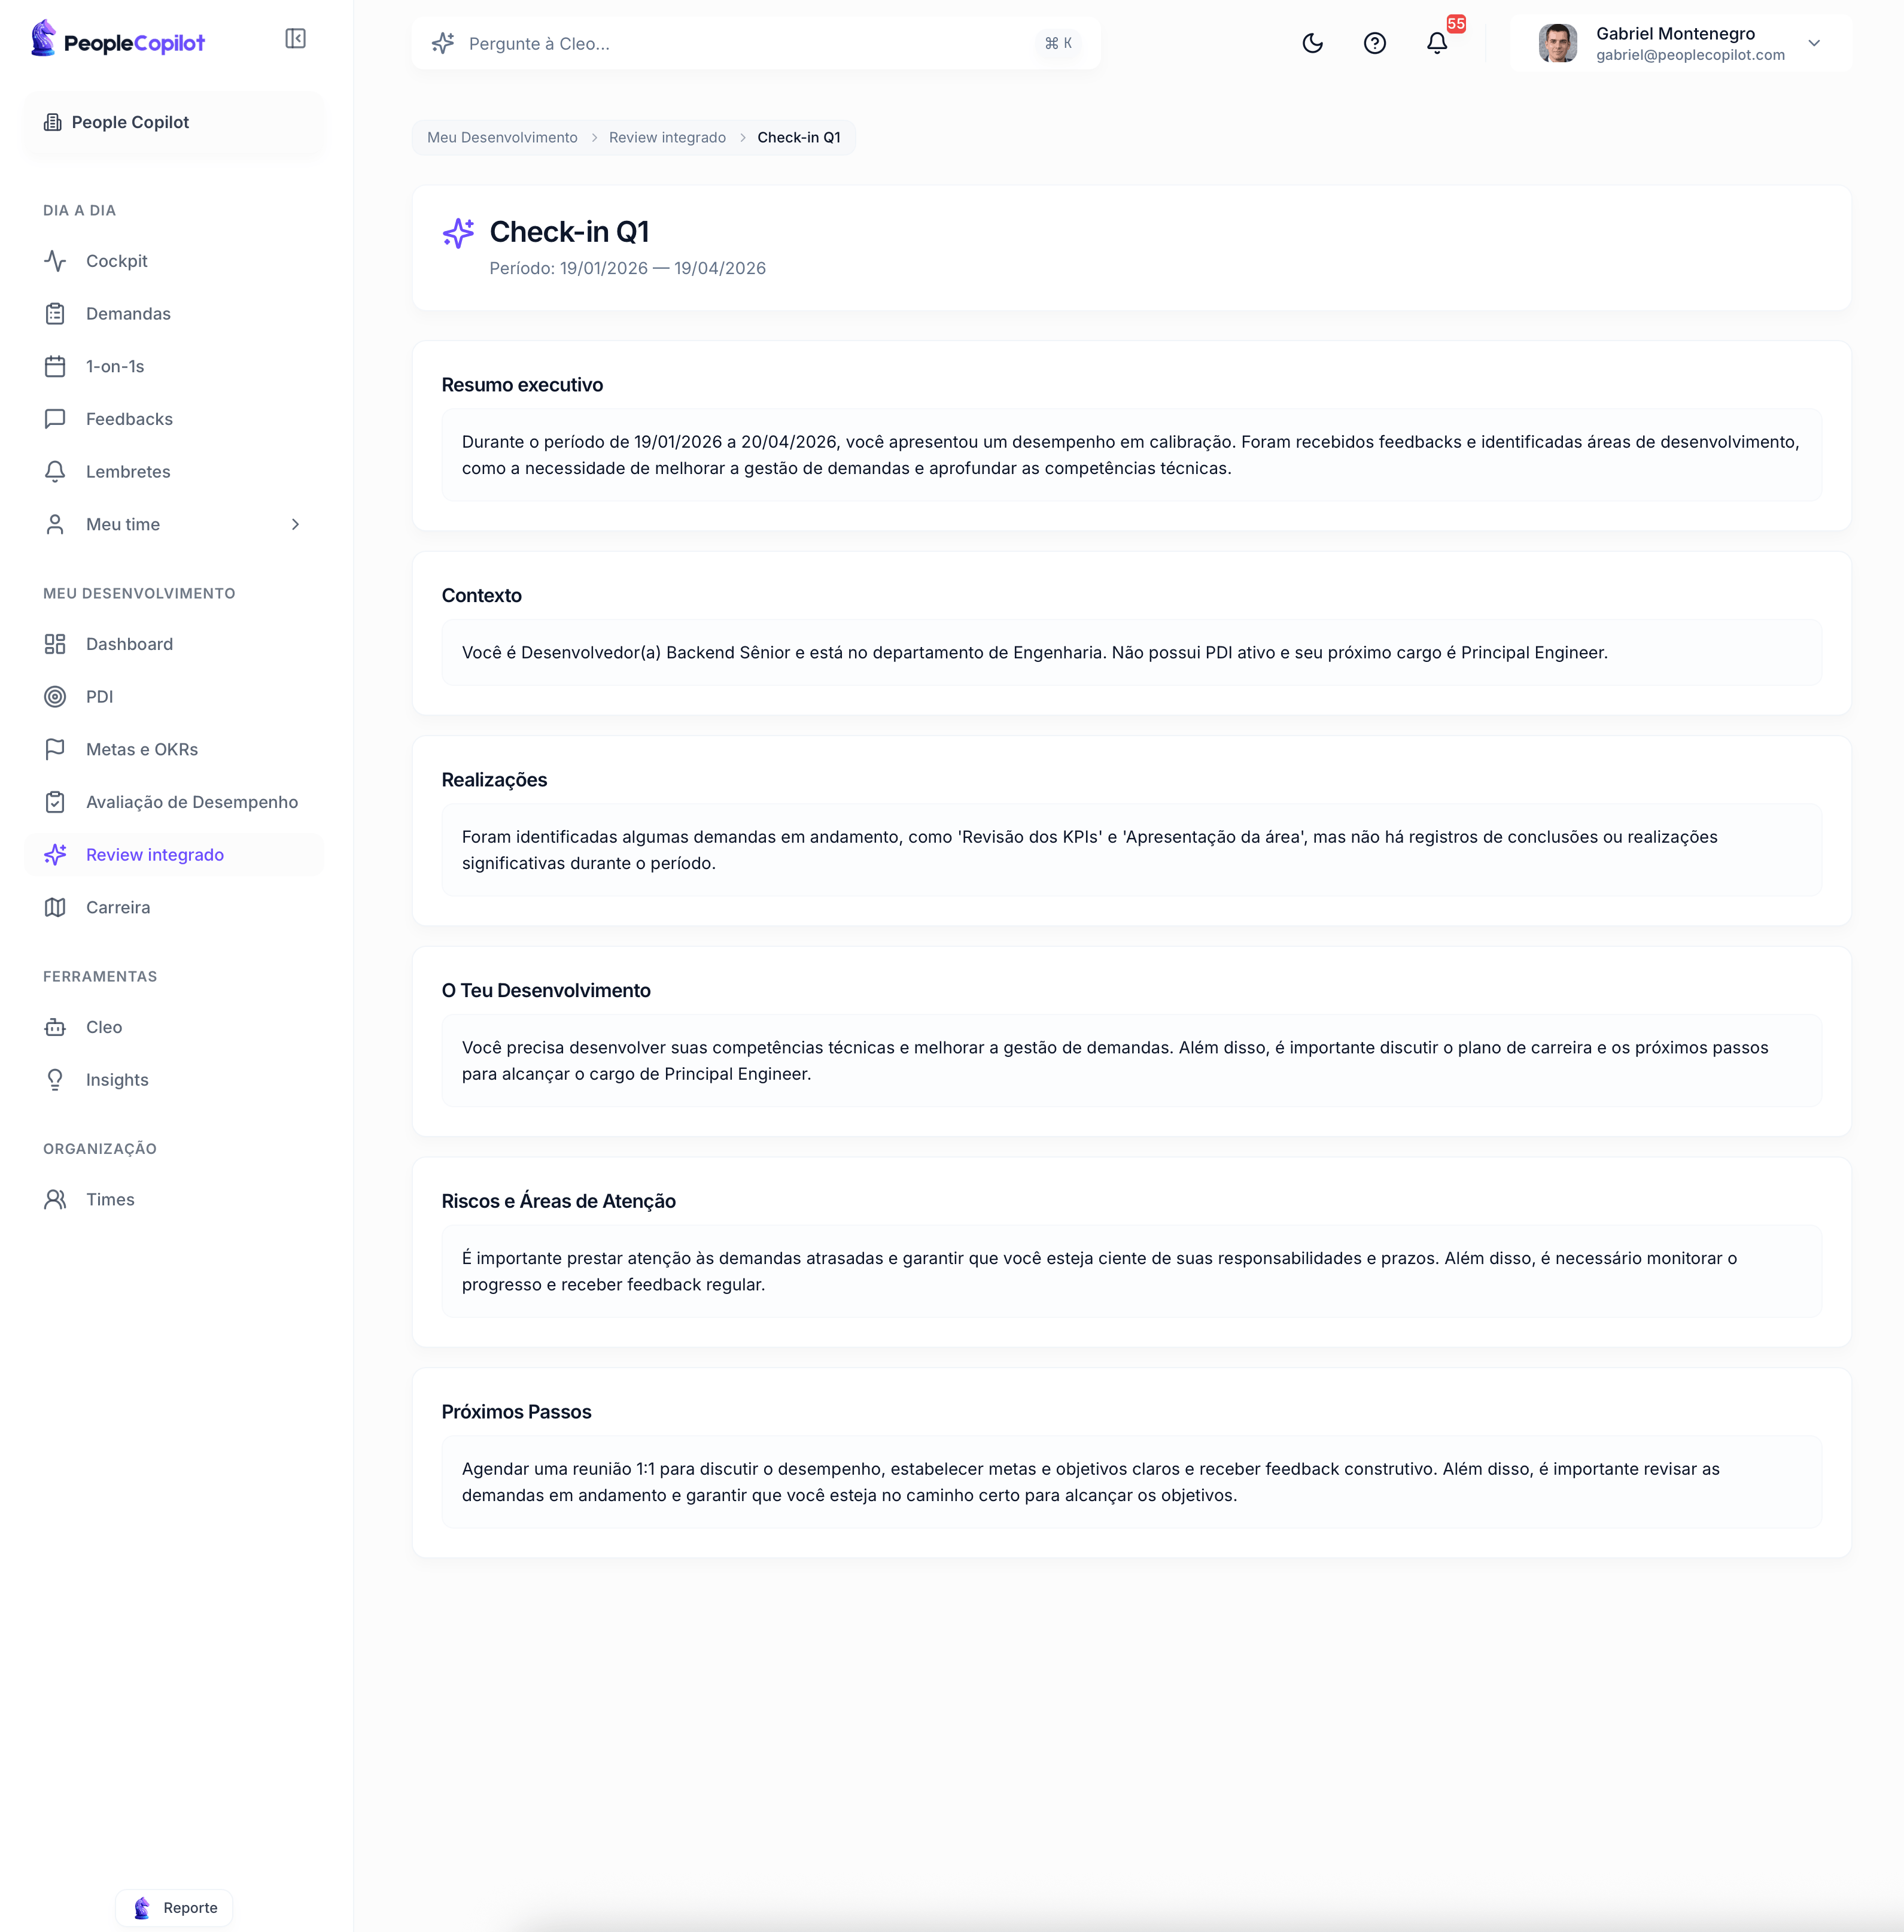Collapse the sidebar panel icon
1904x1932 pixels.
(295, 39)
